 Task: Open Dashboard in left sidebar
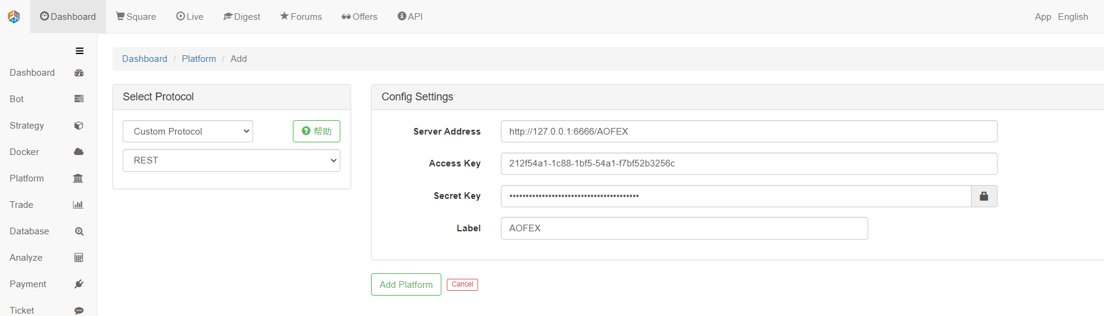tap(32, 73)
